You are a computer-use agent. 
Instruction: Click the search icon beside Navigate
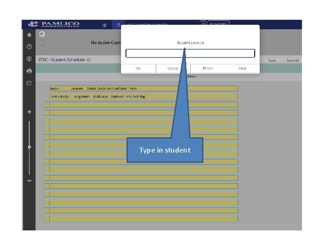[x=203, y=24]
